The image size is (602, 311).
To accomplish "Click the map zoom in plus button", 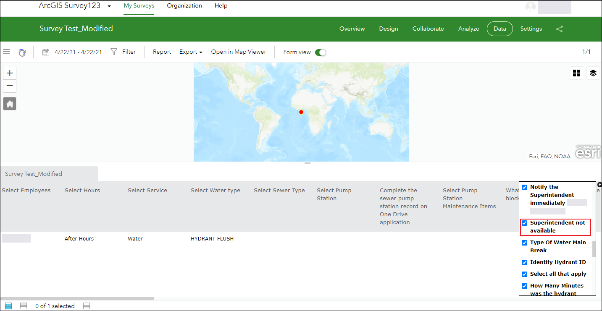I will tap(10, 73).
